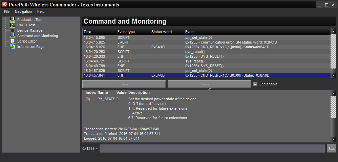Open the File menu
The height and width of the screenshot is (162, 338).
point(7,11)
